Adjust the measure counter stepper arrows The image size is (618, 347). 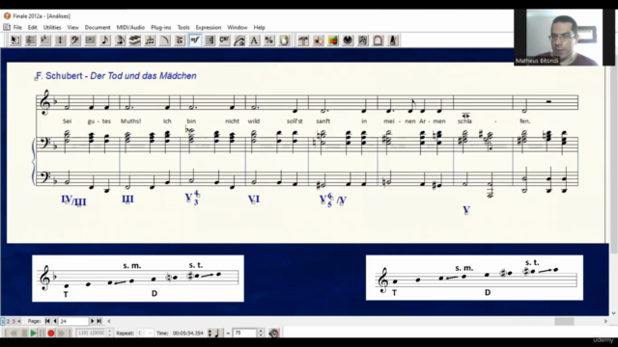tap(110, 334)
